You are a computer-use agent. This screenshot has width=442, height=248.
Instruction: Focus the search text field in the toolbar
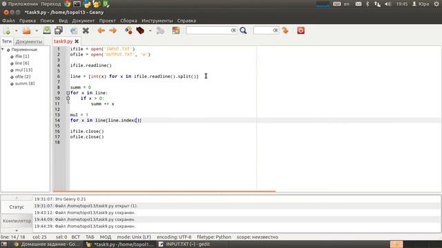point(208,30)
